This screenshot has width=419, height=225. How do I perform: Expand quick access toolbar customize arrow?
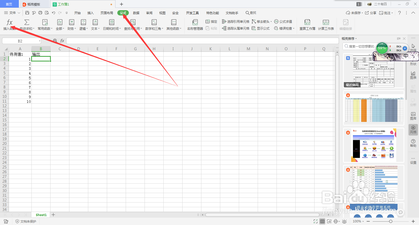tap(67, 13)
